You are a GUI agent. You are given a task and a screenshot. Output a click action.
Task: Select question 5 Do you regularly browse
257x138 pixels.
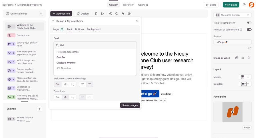25,71
